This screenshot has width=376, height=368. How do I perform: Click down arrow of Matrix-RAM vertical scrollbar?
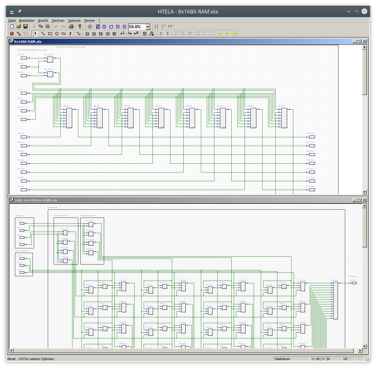click(365, 346)
